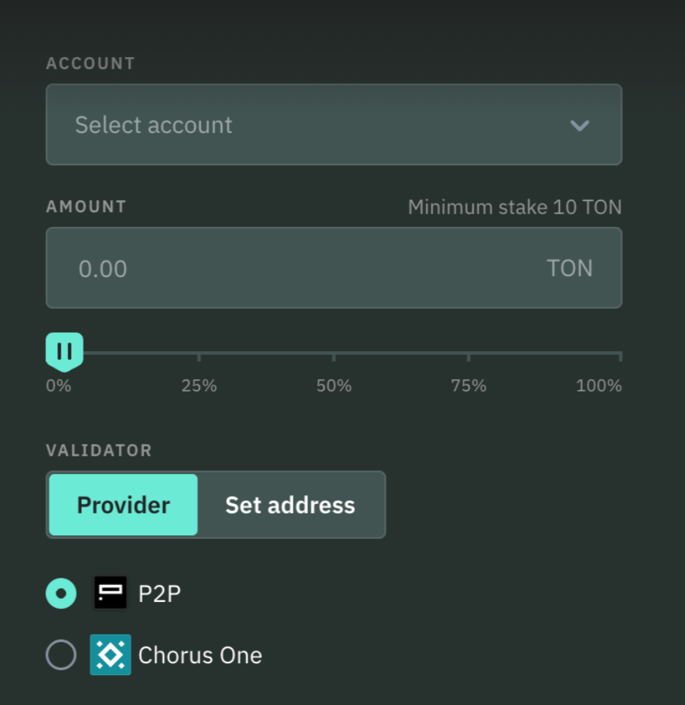Click the P2P provider label
685x705 pixels.
[160, 594]
